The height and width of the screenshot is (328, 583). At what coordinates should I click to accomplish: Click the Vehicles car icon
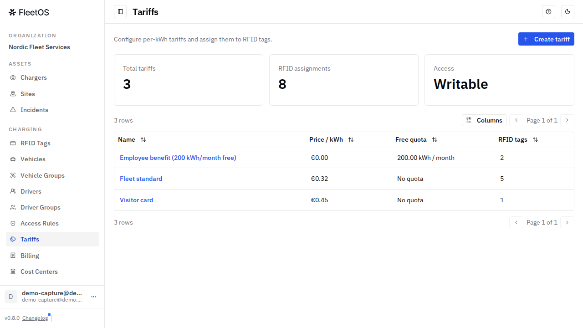pyautogui.click(x=13, y=159)
